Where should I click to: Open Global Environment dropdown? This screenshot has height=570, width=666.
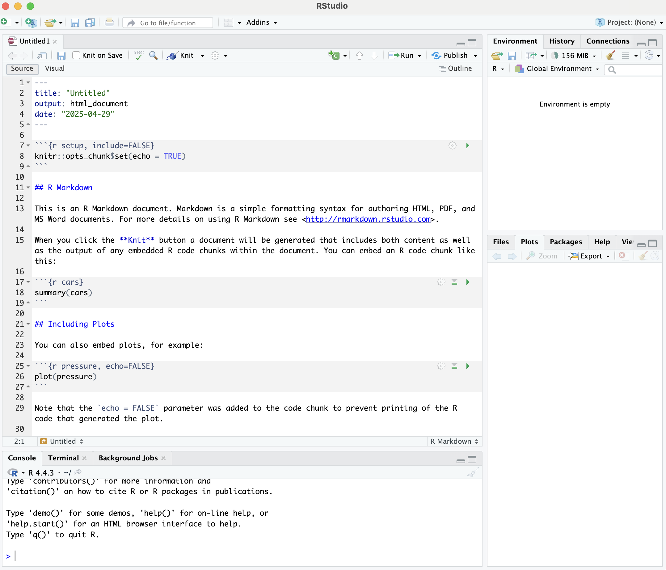(x=557, y=69)
